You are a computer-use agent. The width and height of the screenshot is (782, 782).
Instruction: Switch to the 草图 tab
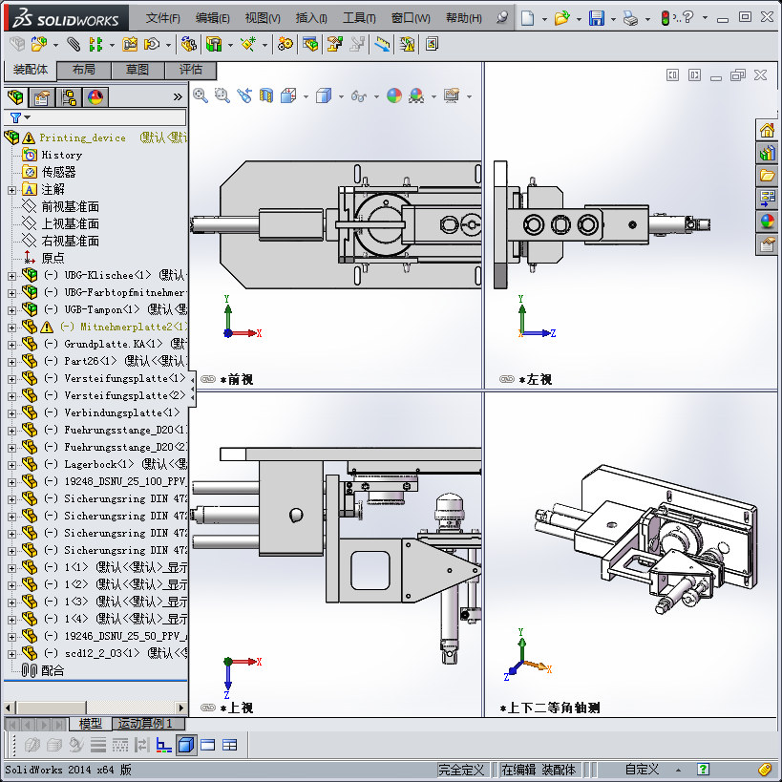pyautogui.click(x=137, y=70)
